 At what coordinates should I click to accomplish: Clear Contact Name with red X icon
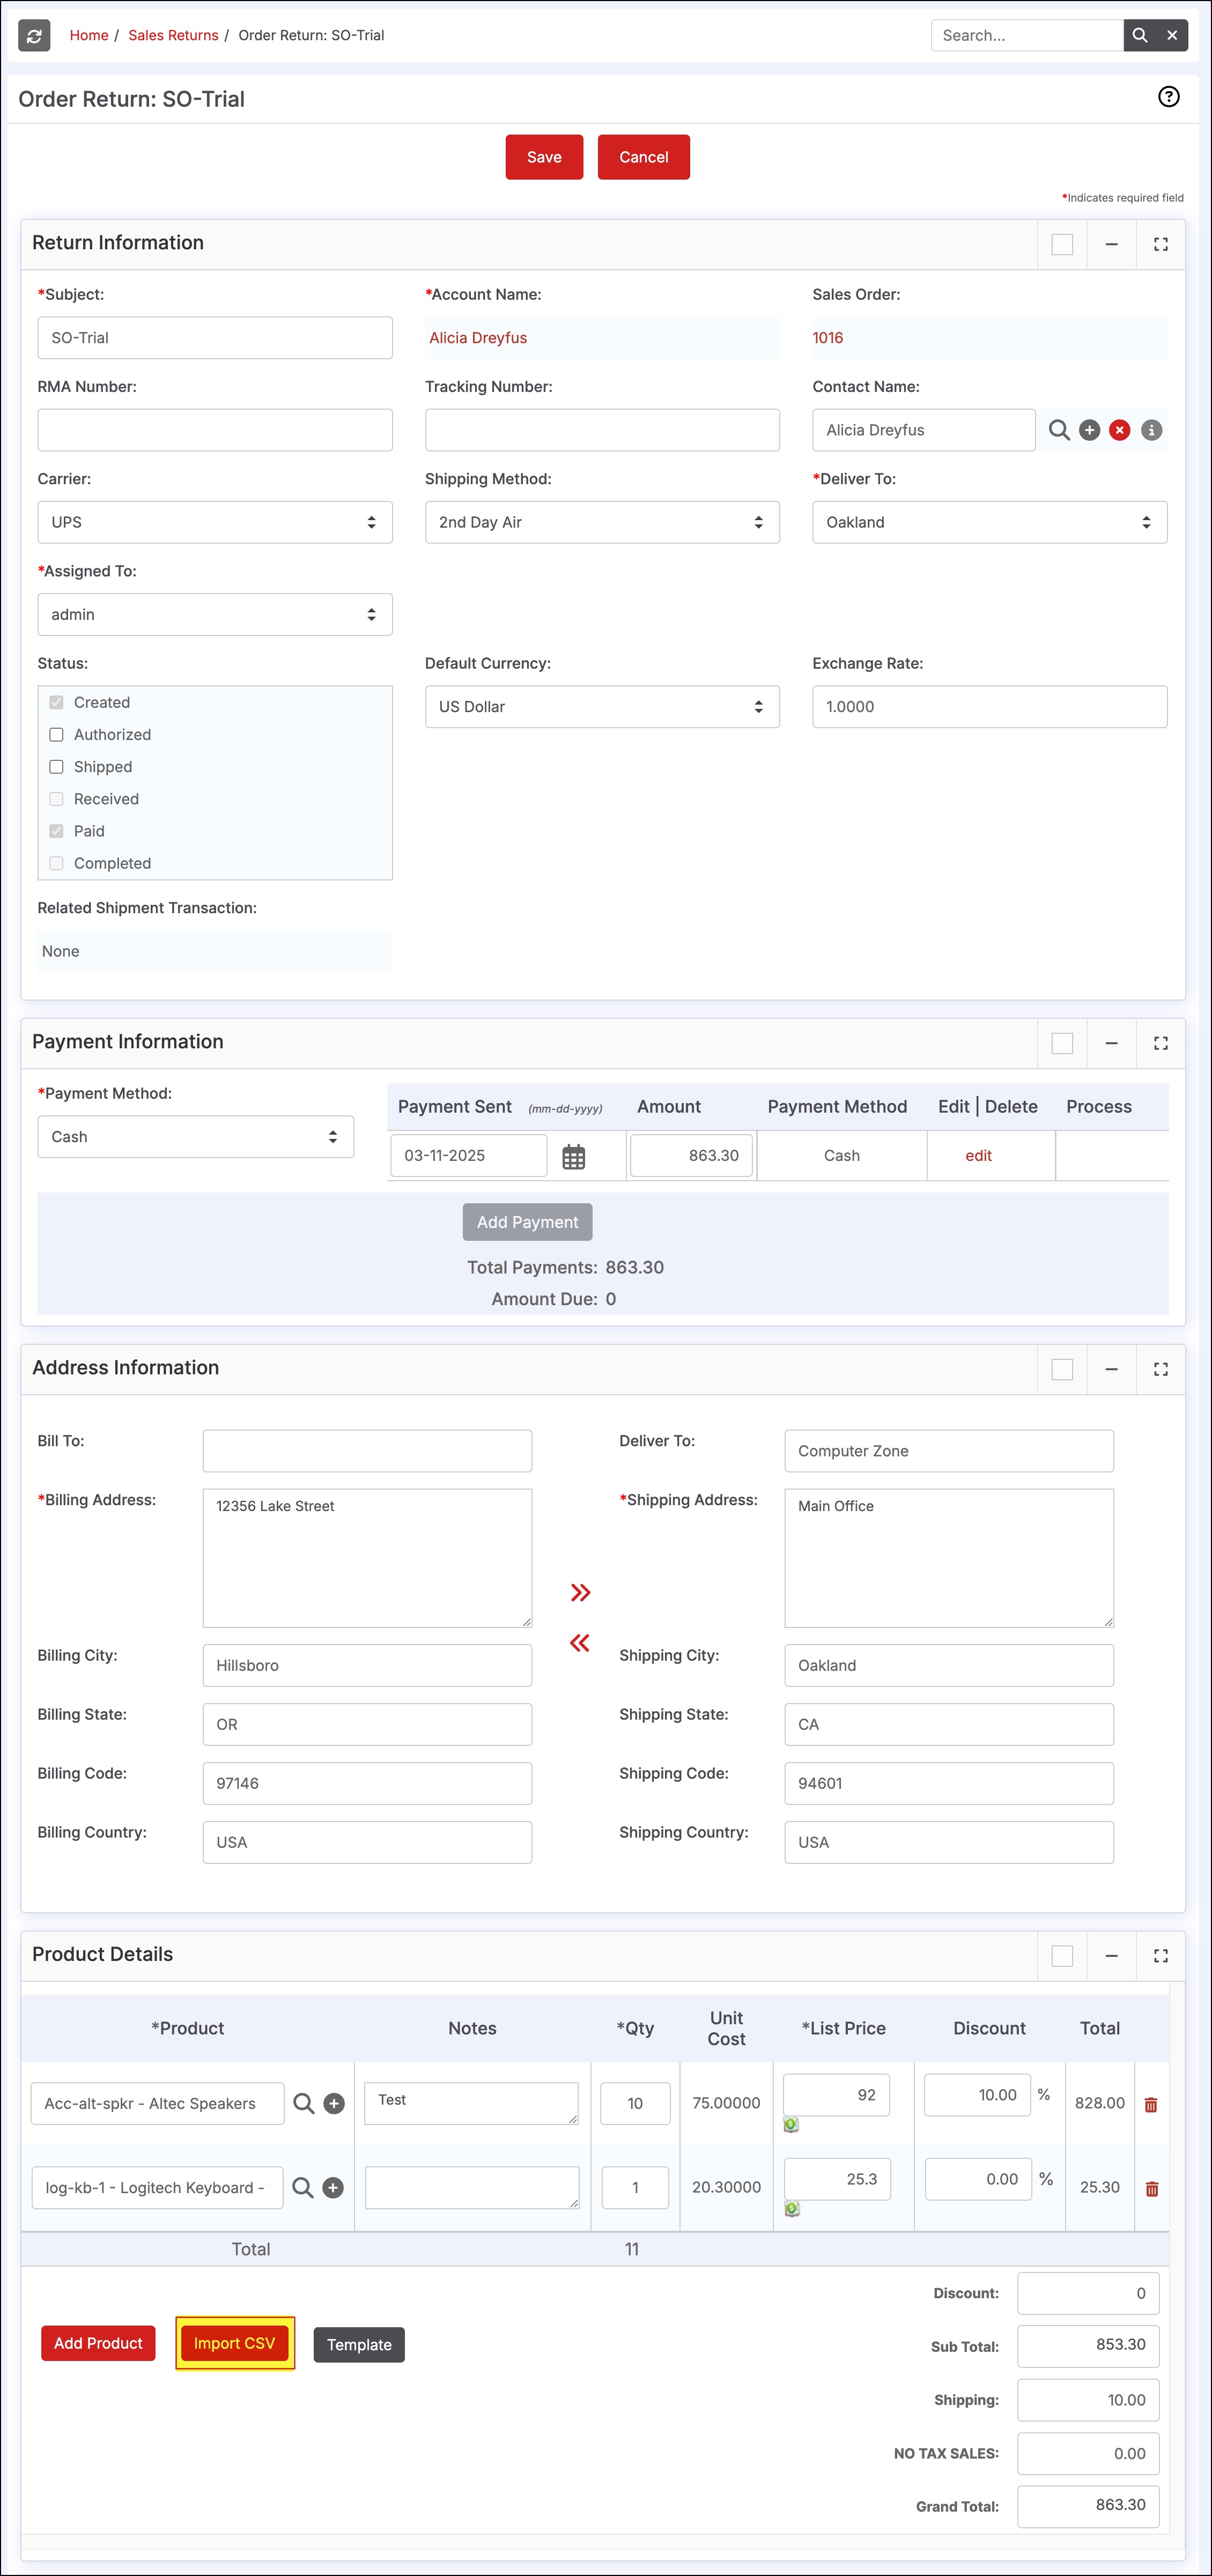tap(1120, 430)
